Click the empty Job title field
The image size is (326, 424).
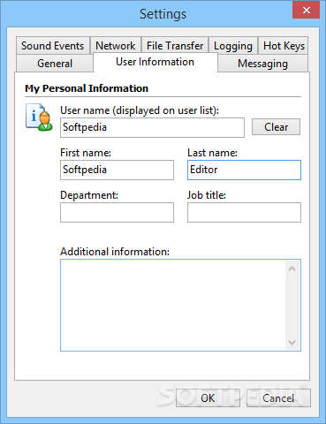(244, 212)
